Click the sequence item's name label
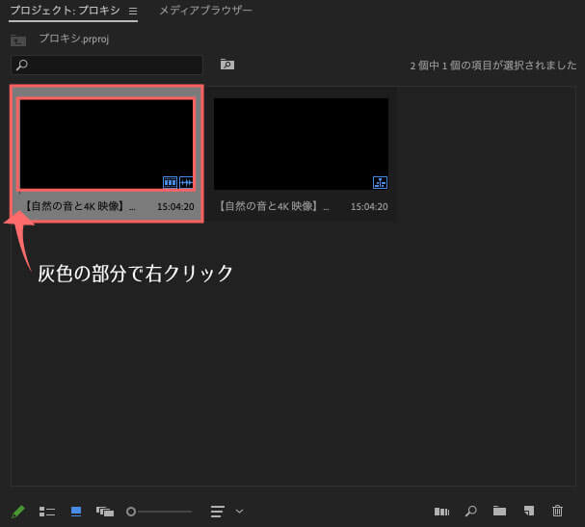The image size is (585, 527). [x=274, y=206]
